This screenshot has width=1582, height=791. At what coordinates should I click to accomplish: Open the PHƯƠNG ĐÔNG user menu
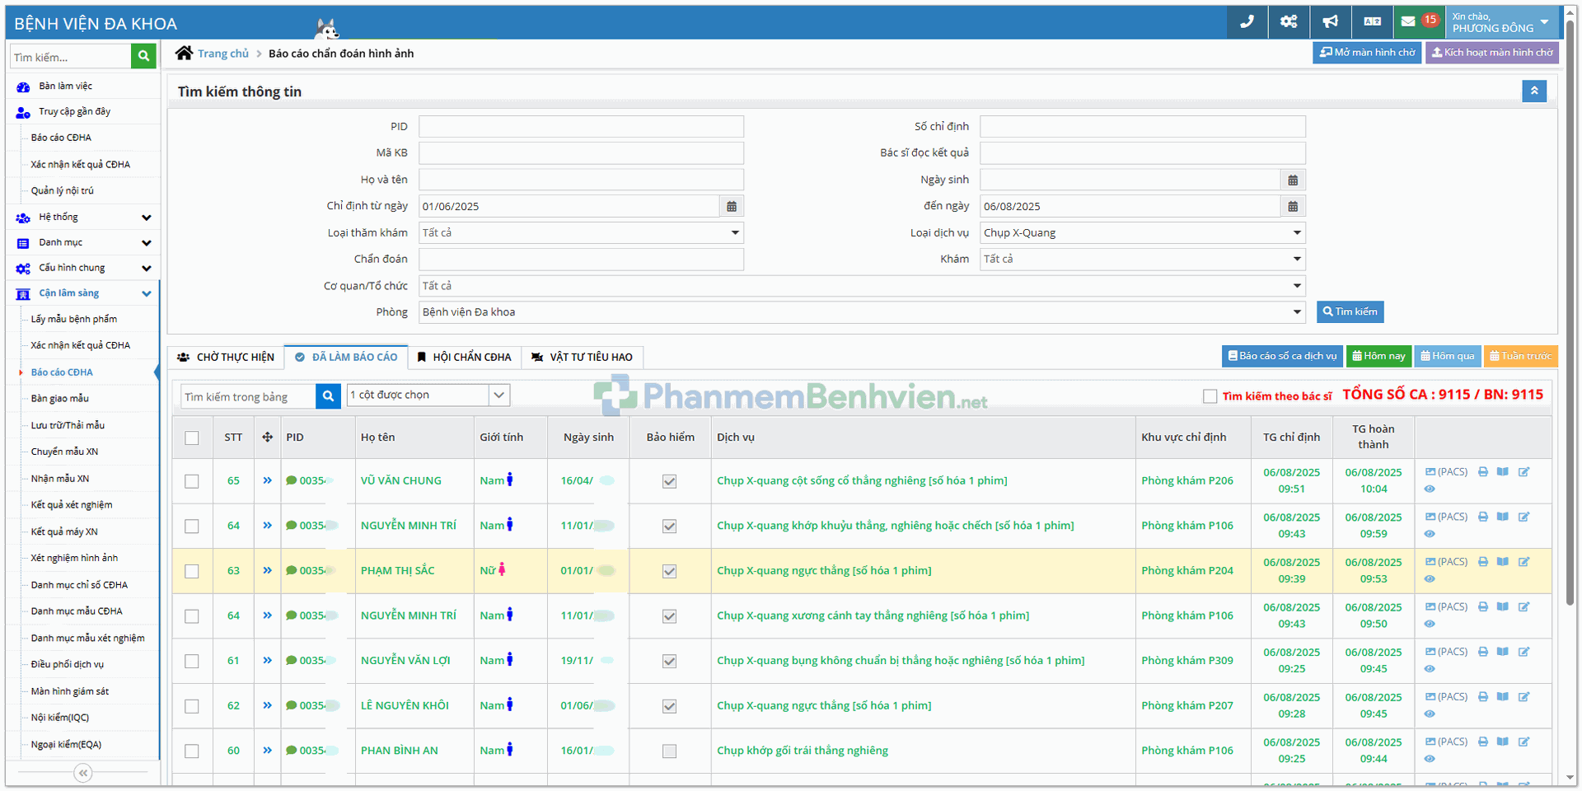pos(1502,22)
